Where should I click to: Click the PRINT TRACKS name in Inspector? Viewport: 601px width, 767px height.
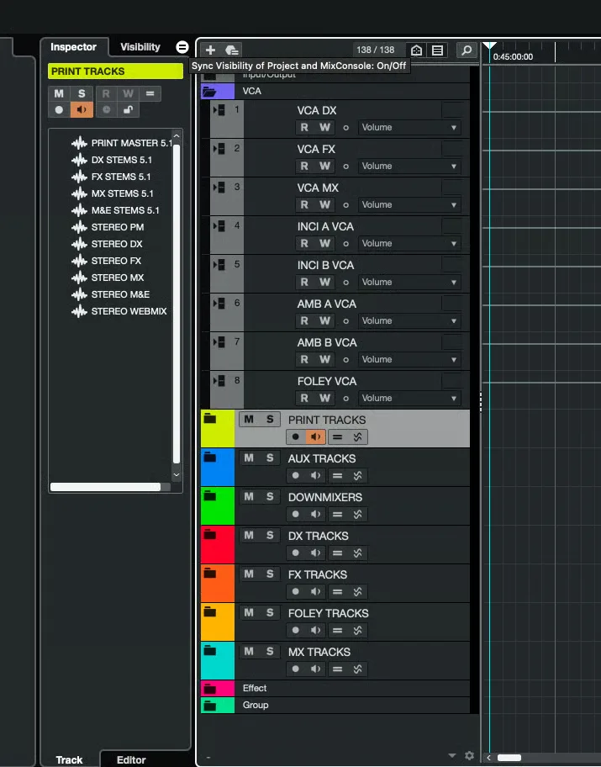pyautogui.click(x=115, y=71)
